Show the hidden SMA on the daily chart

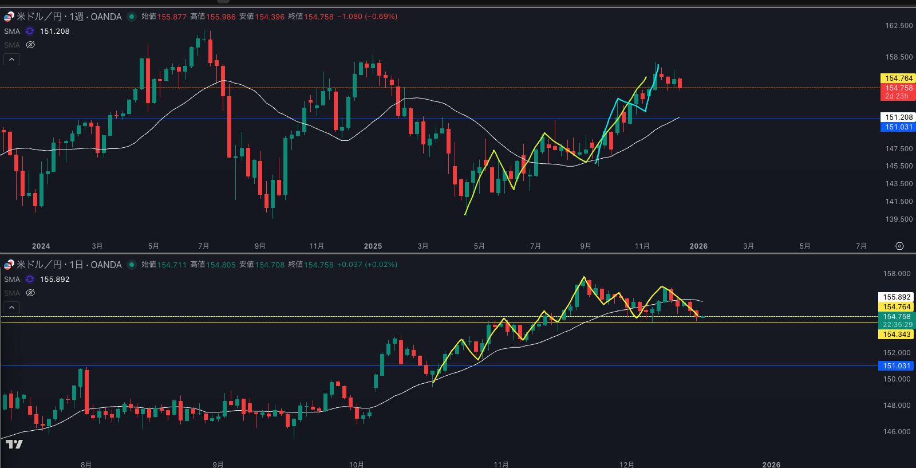30,293
